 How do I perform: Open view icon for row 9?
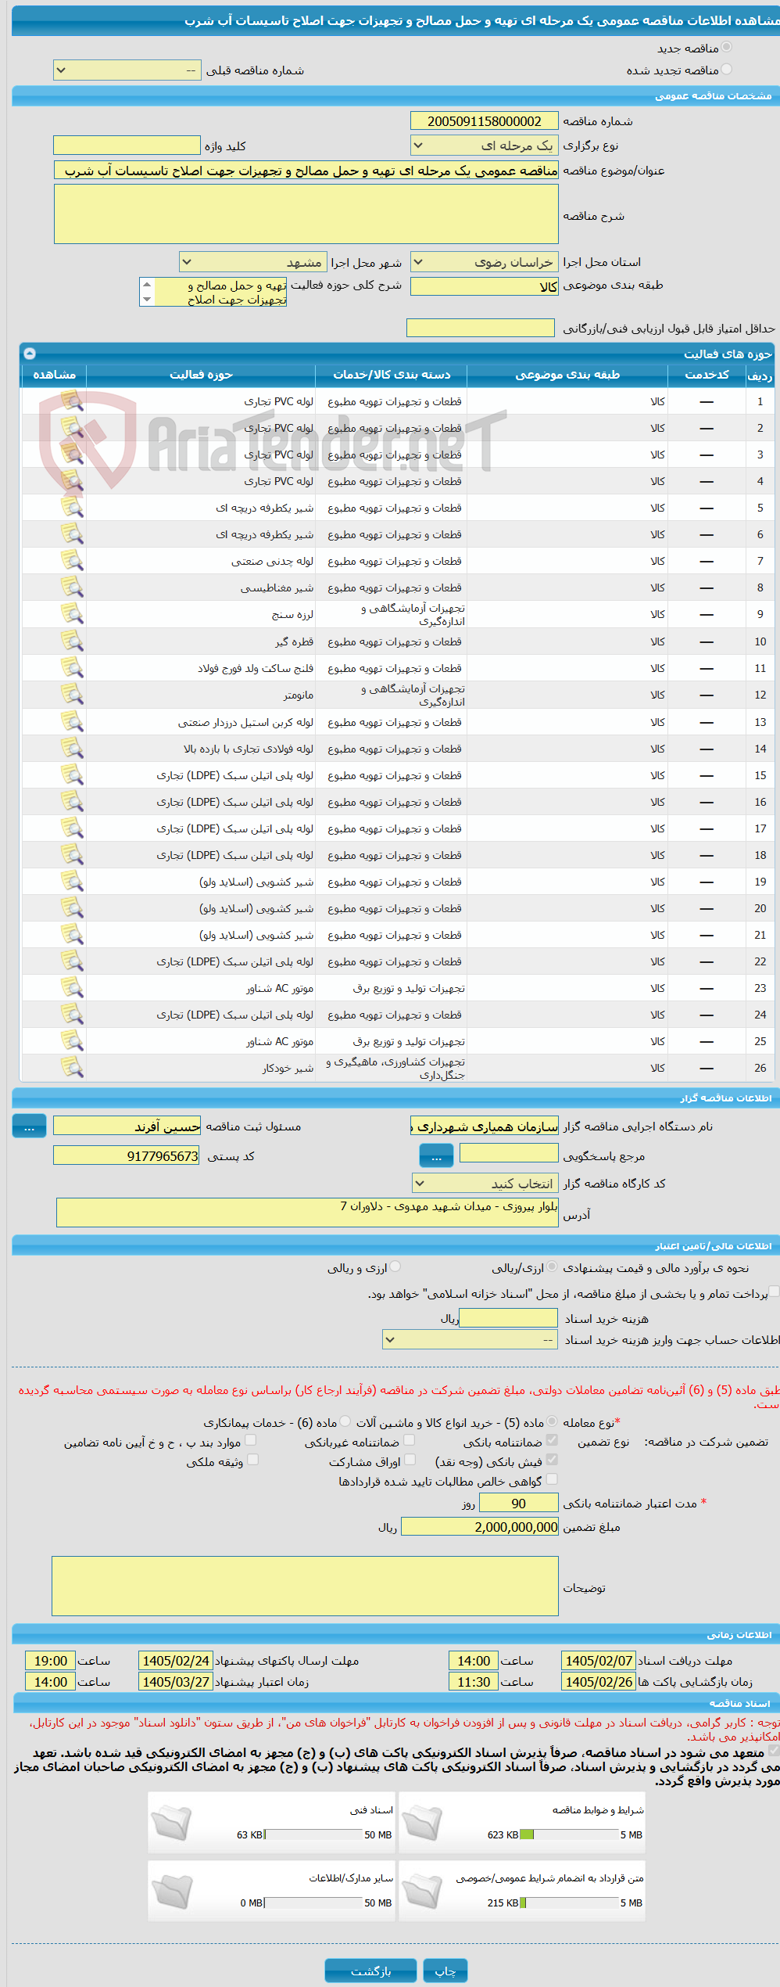pyautogui.click(x=72, y=614)
